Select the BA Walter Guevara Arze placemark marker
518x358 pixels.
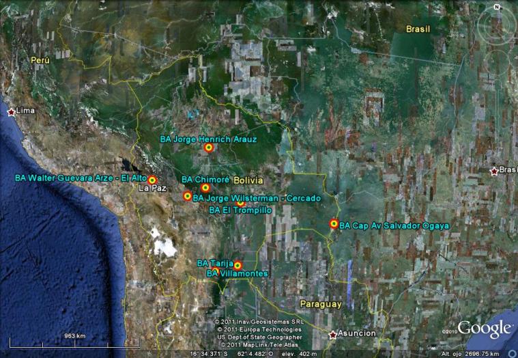click(x=152, y=180)
